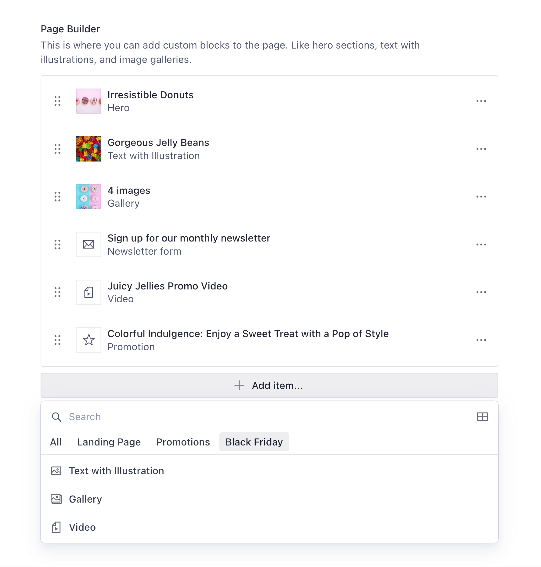This screenshot has height=567, width=541.
Task: Click the envelope icon of the Newsletter form
Action: click(x=88, y=244)
